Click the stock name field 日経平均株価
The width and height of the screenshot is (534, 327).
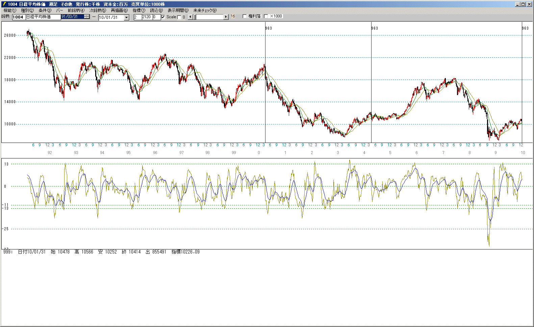43,17
